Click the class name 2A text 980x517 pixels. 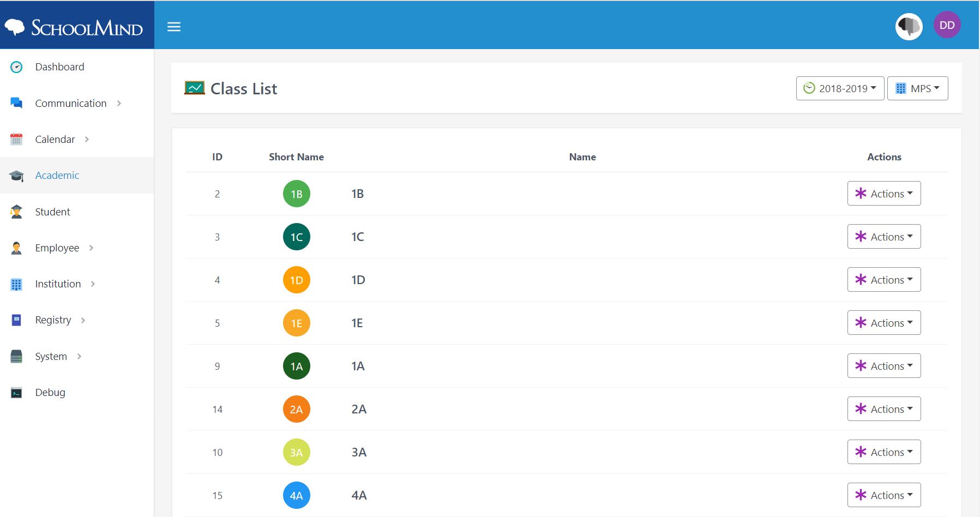coord(359,409)
